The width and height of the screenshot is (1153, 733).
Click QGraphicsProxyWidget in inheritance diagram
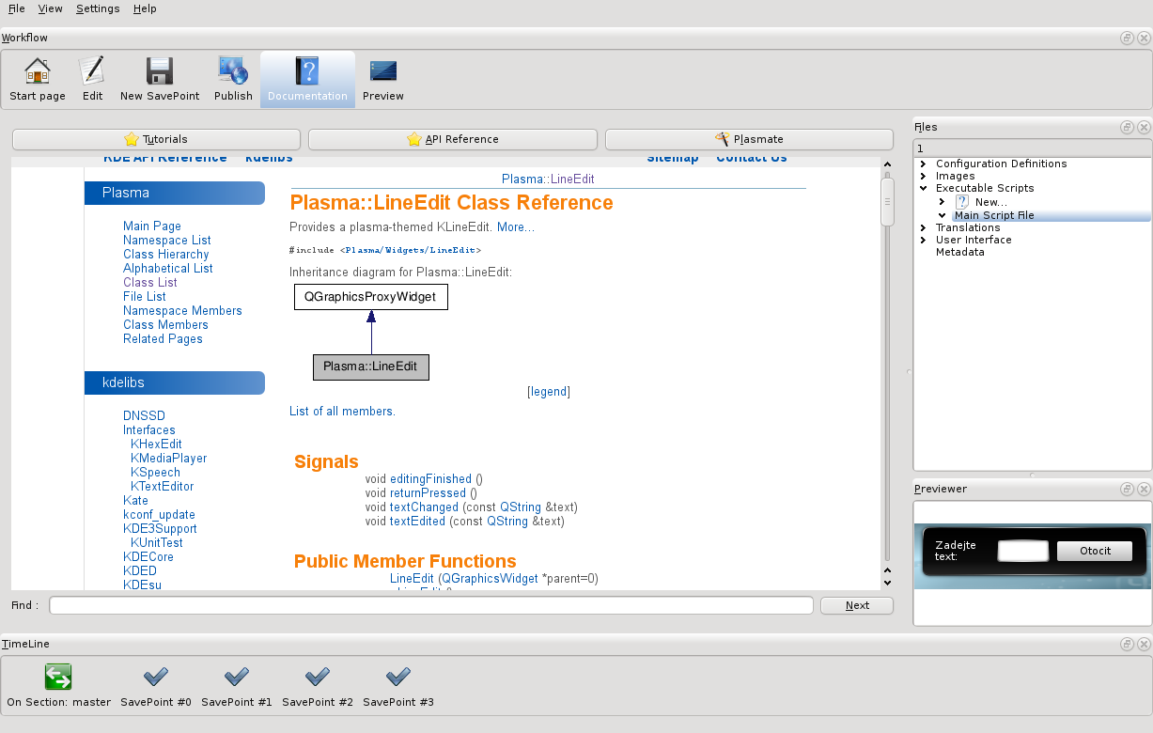click(371, 297)
